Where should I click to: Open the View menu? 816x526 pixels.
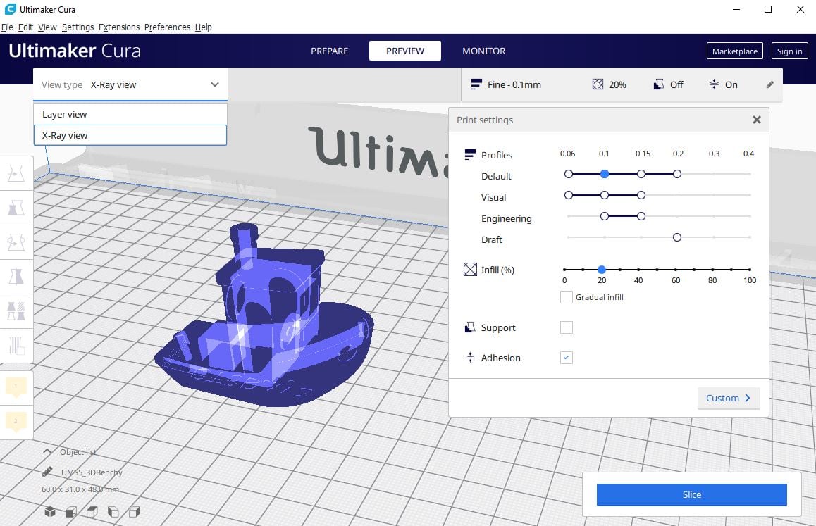click(47, 27)
